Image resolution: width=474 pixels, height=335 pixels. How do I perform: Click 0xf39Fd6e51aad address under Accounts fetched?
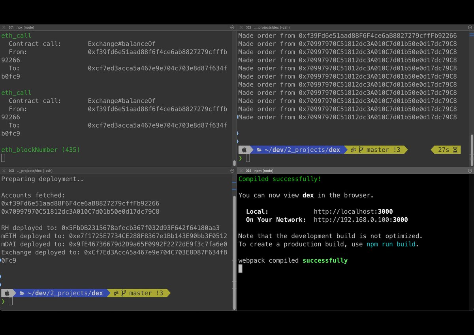point(80,203)
